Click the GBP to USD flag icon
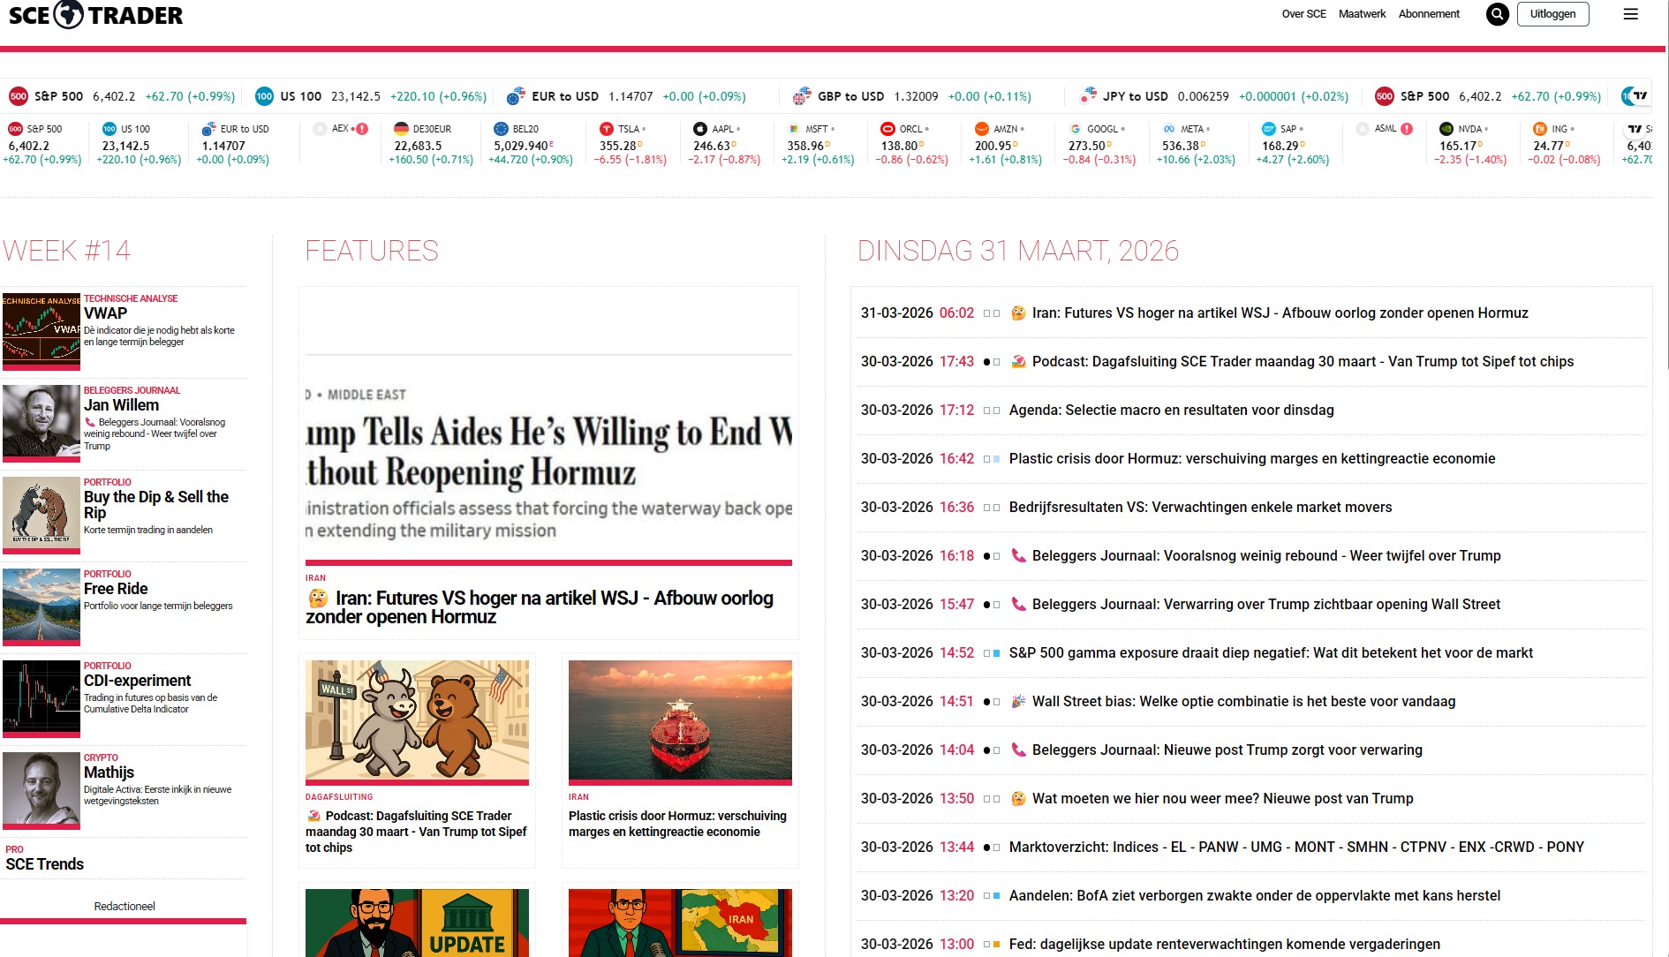The width and height of the screenshot is (1669, 957). point(802,95)
